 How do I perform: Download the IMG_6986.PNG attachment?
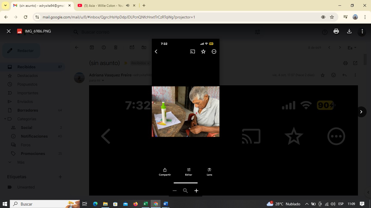(349, 31)
